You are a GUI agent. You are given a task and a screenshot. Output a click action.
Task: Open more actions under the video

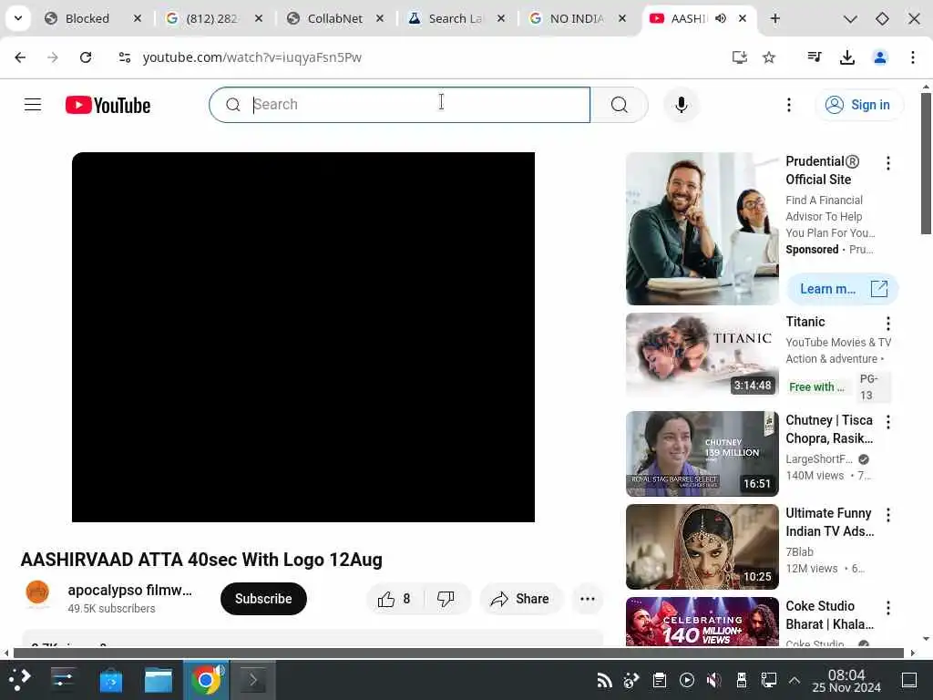(x=588, y=599)
